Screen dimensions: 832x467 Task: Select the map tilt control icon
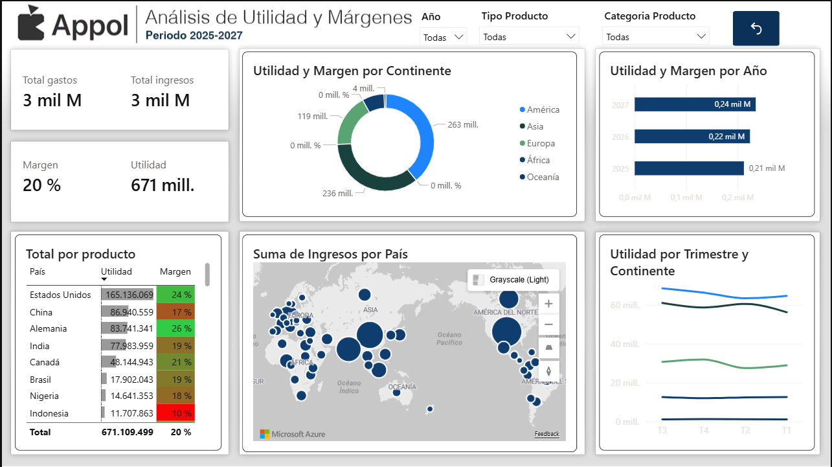[548, 348]
